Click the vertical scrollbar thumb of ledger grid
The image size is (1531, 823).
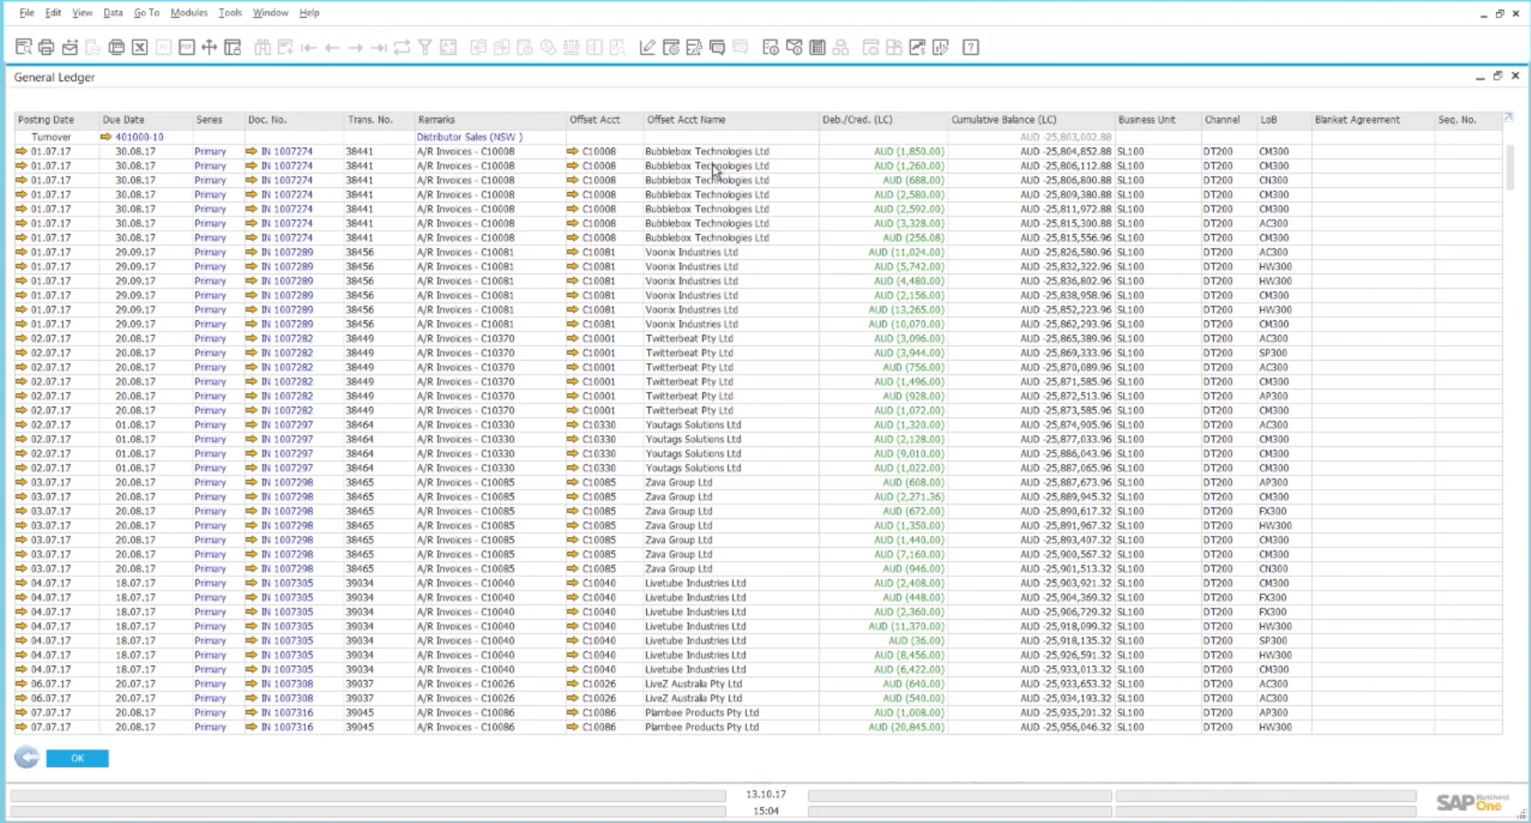[x=1509, y=167]
